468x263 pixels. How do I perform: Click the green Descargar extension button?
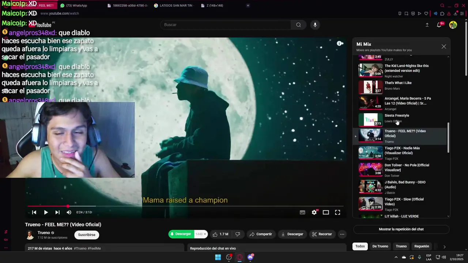[181, 234]
